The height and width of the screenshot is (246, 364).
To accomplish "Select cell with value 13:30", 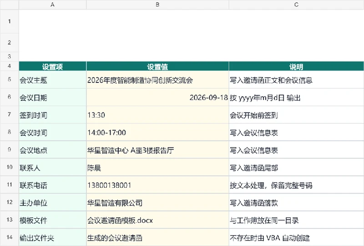I will pyautogui.click(x=157, y=115).
